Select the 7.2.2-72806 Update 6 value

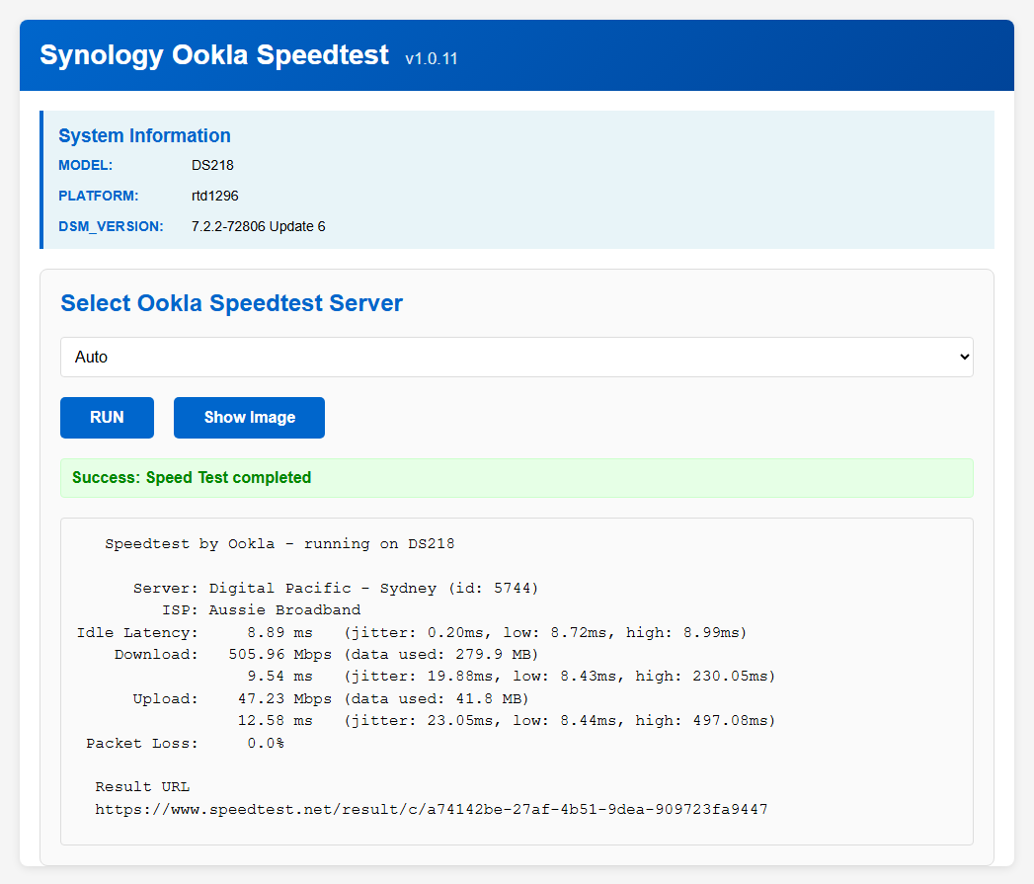(x=258, y=227)
